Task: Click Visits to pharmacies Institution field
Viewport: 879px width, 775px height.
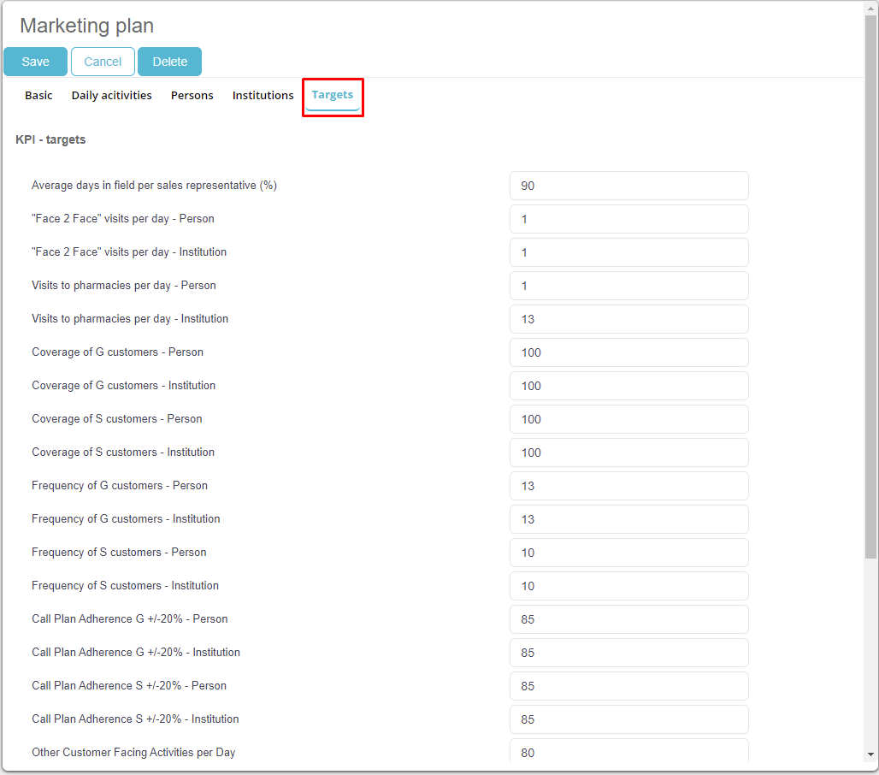Action: (x=628, y=319)
